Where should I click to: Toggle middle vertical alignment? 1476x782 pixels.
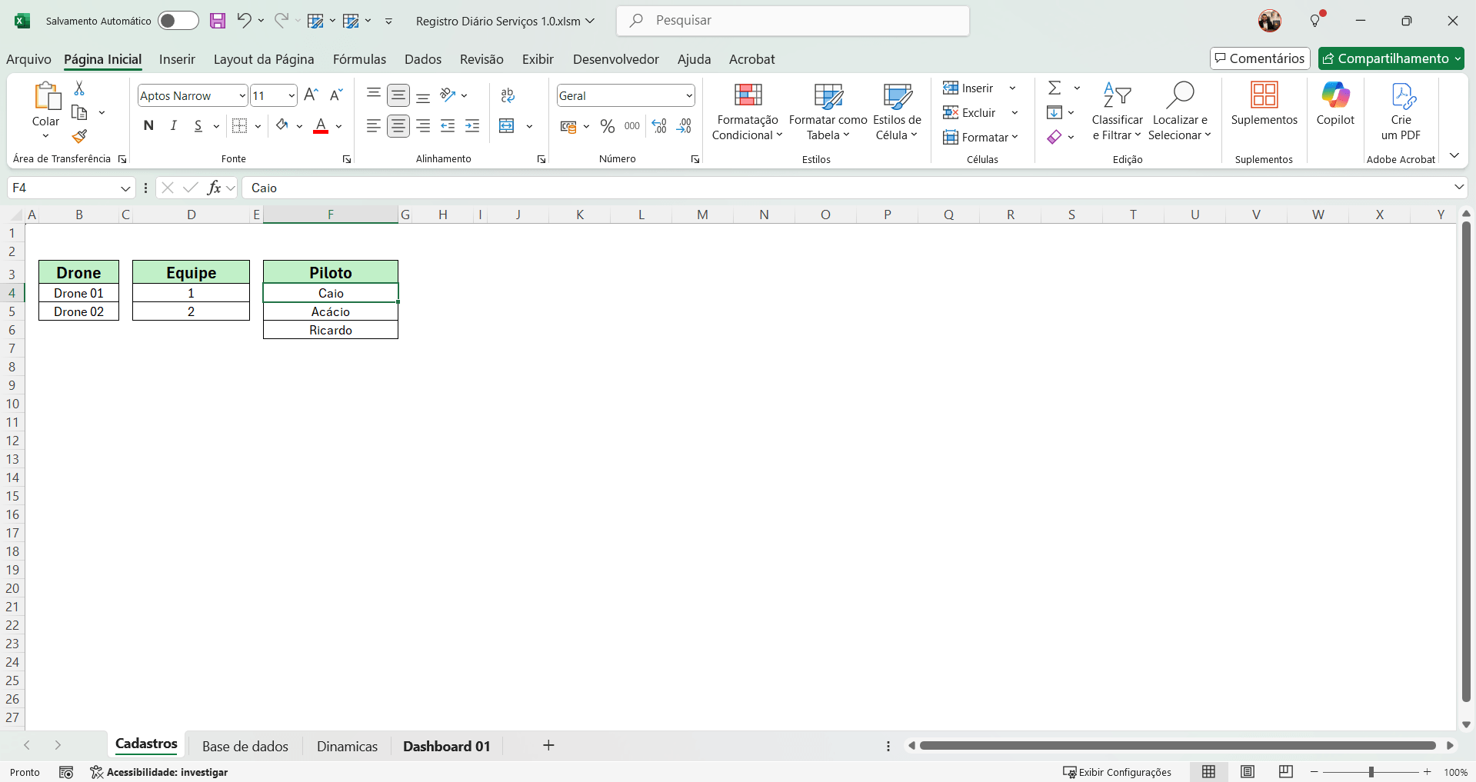coord(398,95)
